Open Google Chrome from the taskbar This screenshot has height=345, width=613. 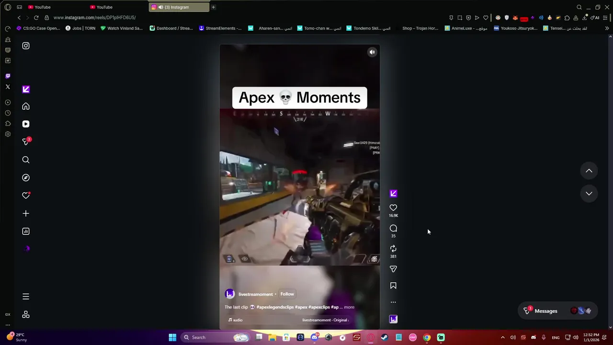coord(427,337)
